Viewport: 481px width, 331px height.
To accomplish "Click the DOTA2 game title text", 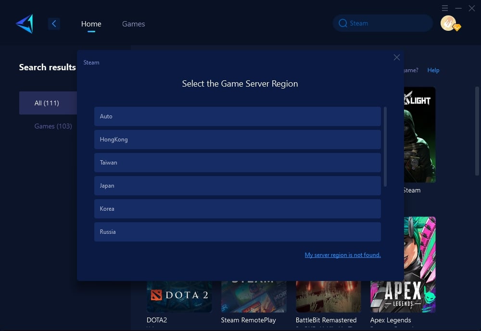I will (x=157, y=320).
